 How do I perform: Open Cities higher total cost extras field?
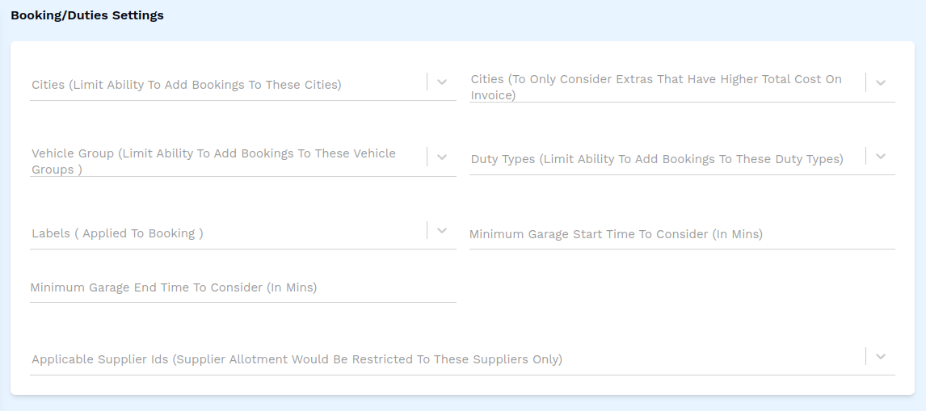663,87
